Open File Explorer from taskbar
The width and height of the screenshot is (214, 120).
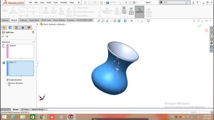click(23, 117)
